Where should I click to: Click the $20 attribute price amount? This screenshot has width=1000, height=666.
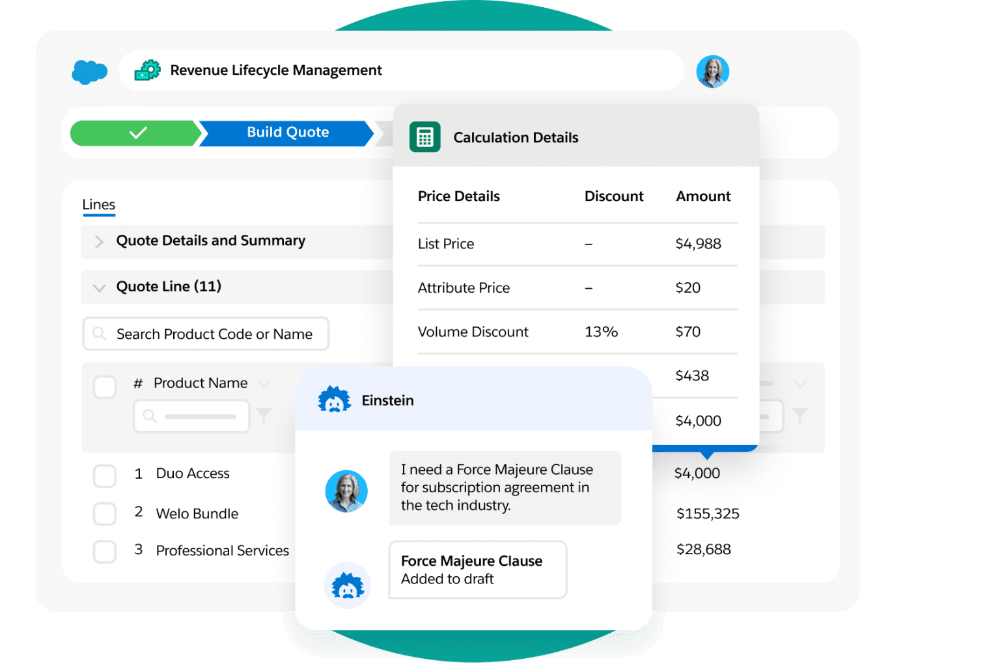click(688, 288)
